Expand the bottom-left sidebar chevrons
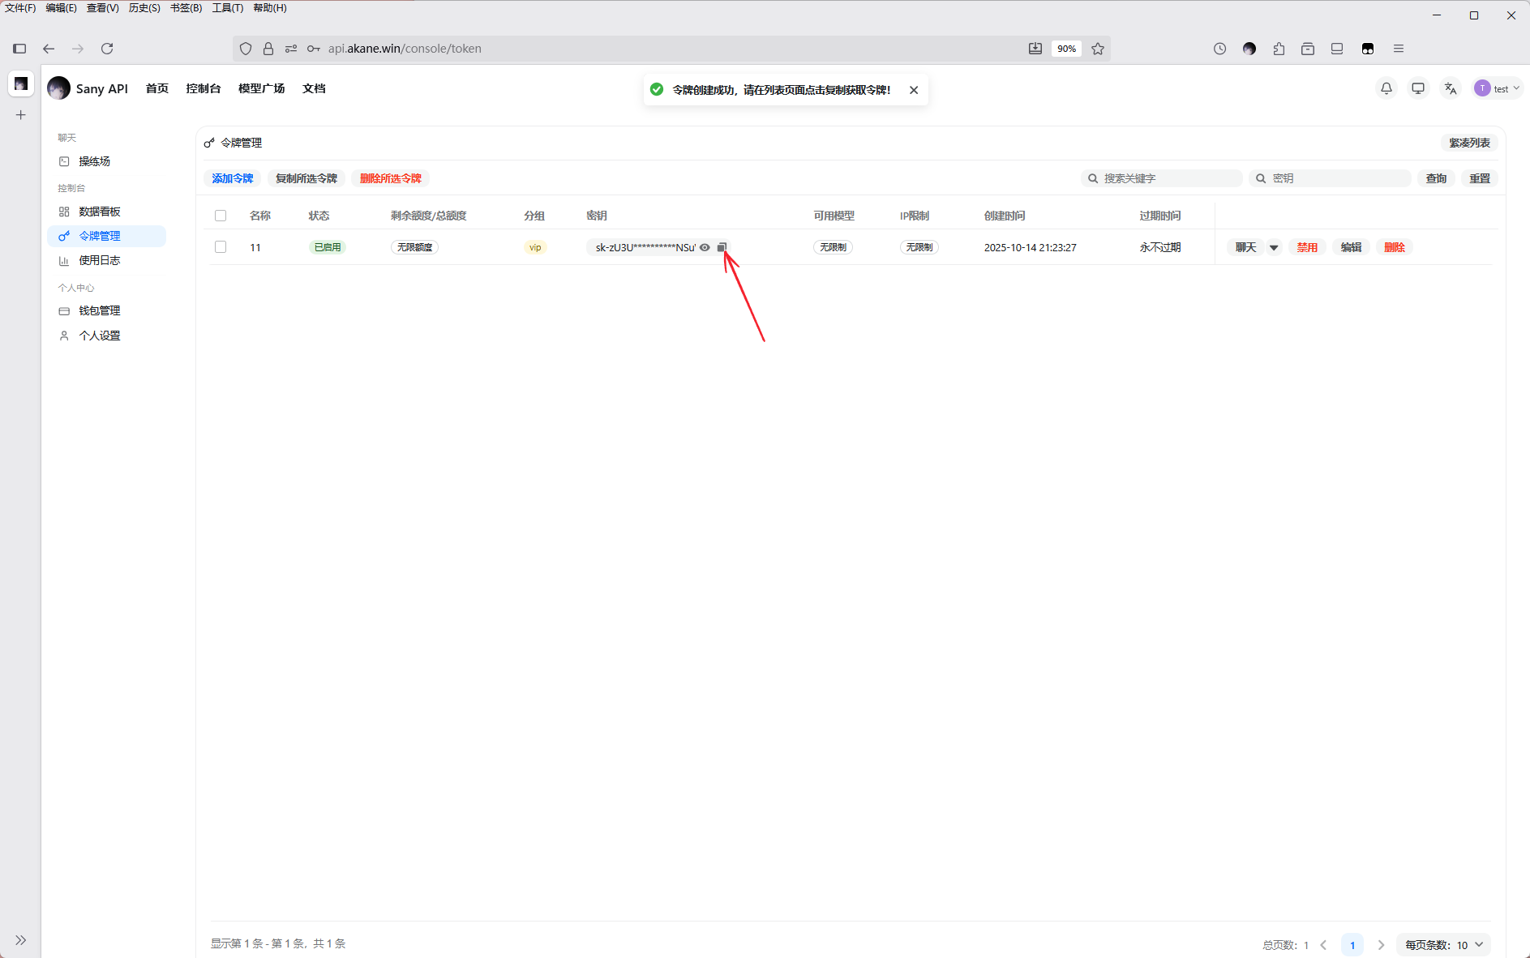 click(21, 940)
